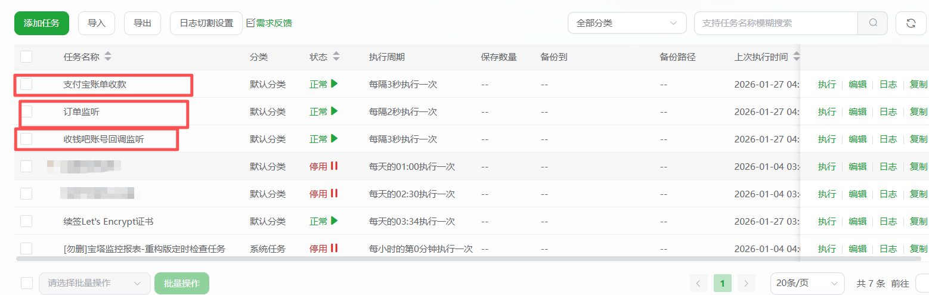Viewport: 929px width, 295px height.
Task: Toggle the status icon of 订单监听 task
Action: click(335, 111)
